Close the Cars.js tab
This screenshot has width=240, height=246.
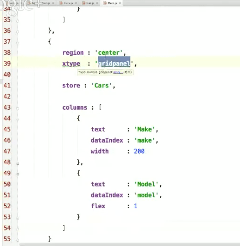point(76,3)
